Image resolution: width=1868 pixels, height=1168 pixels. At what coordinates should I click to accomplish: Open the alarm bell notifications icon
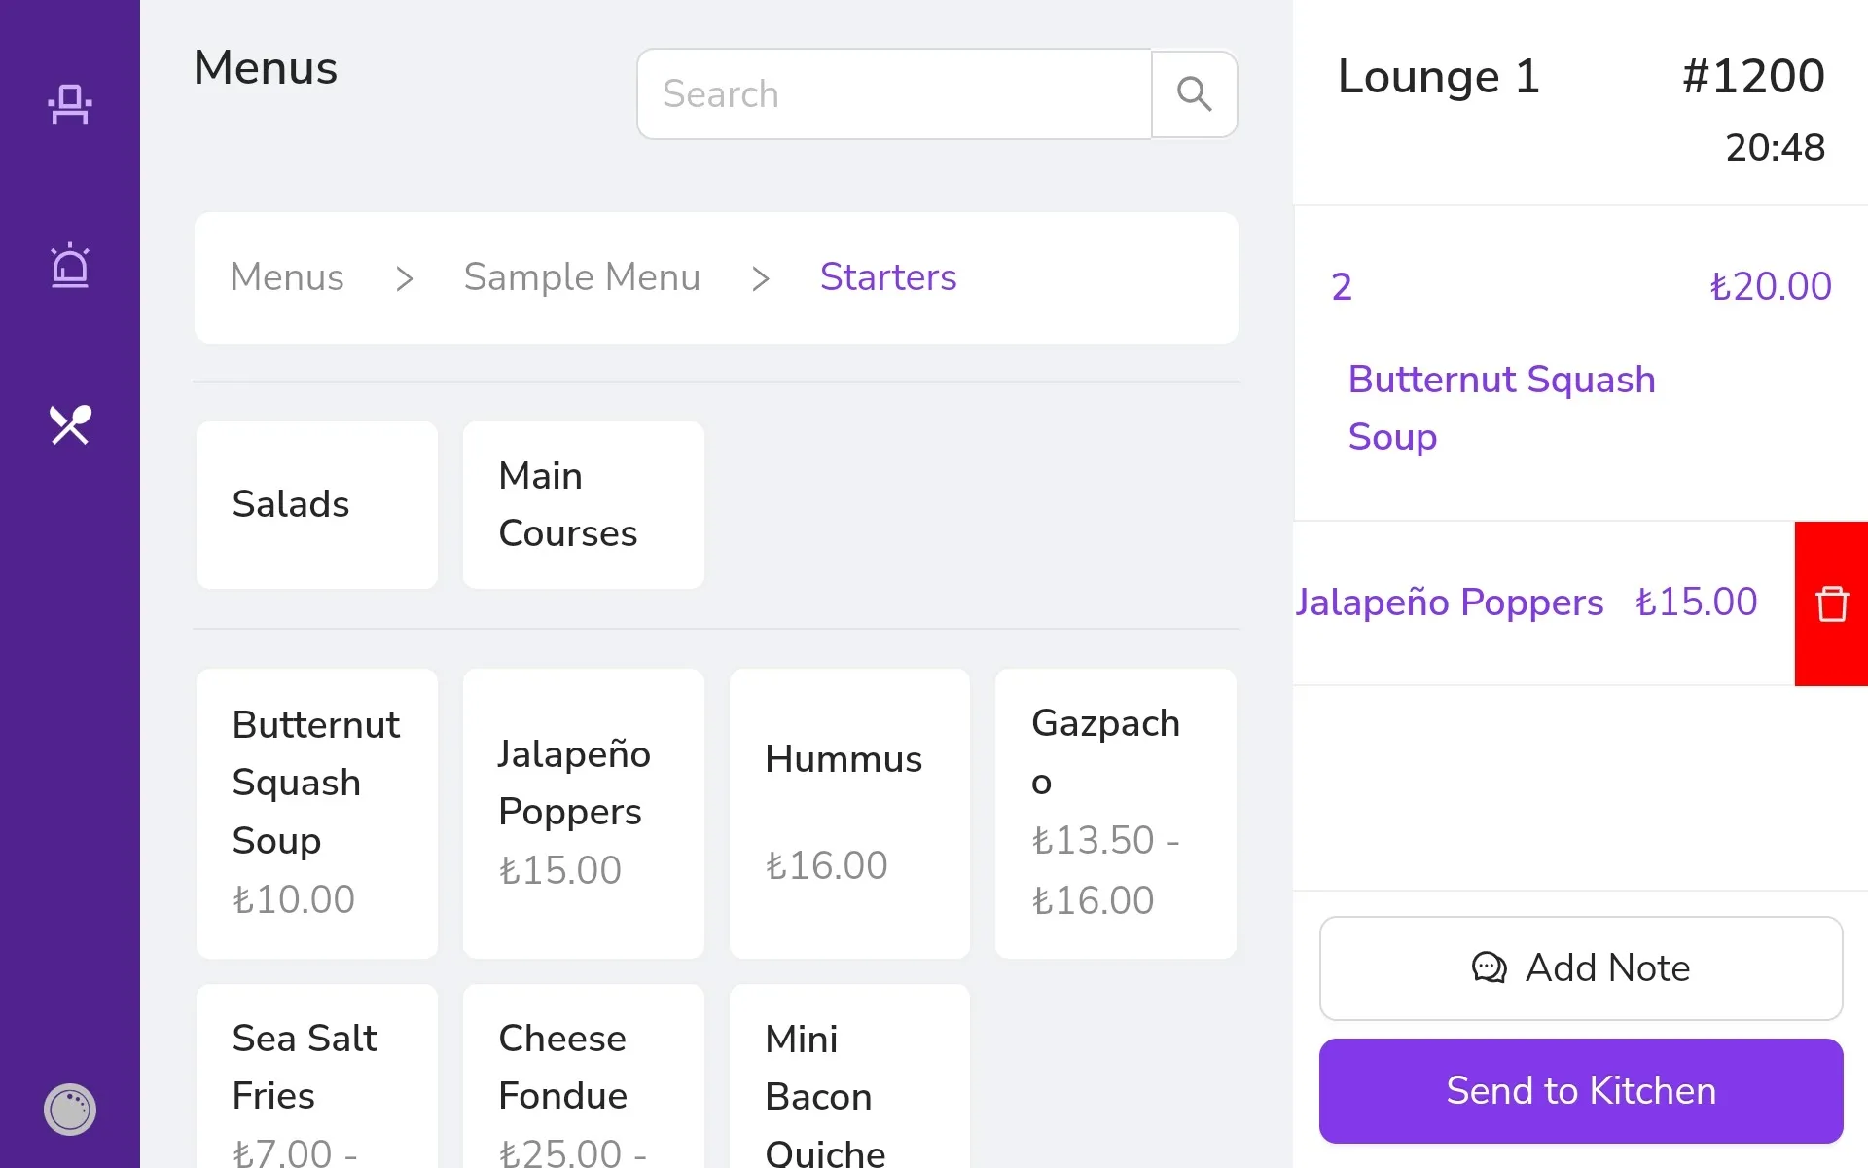pyautogui.click(x=70, y=265)
